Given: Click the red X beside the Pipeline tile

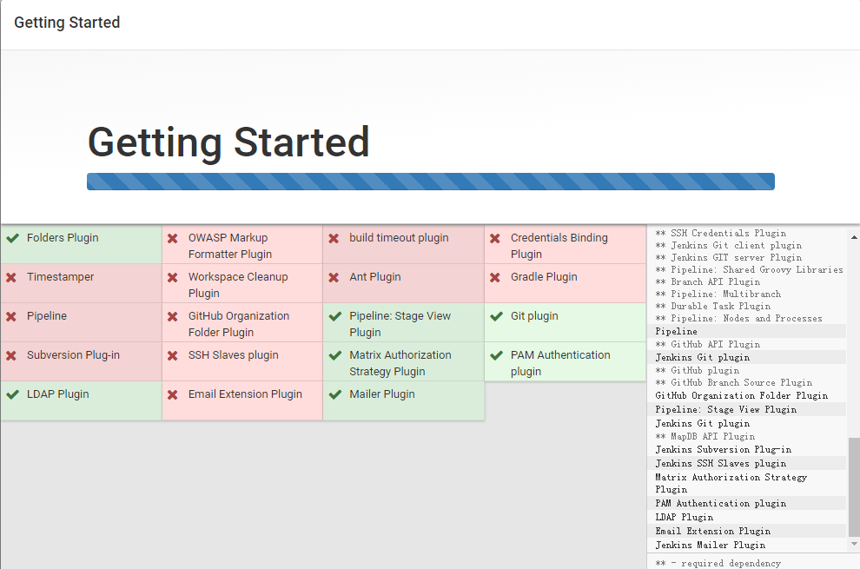Looking at the screenshot, I should coord(11,316).
